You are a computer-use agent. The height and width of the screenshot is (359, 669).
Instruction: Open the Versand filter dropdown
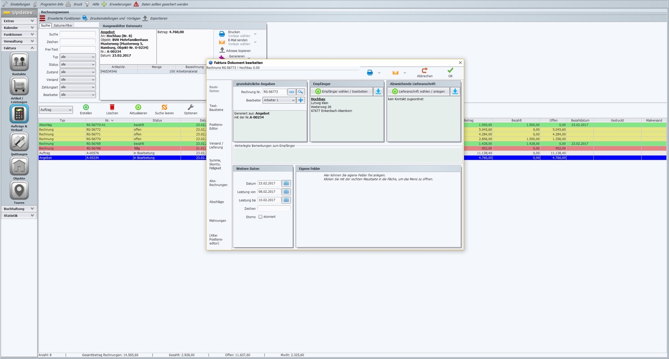click(78, 79)
